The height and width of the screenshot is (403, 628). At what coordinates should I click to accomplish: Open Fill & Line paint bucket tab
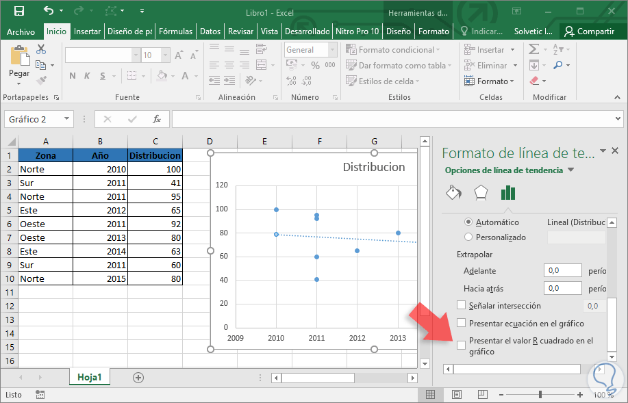click(453, 192)
